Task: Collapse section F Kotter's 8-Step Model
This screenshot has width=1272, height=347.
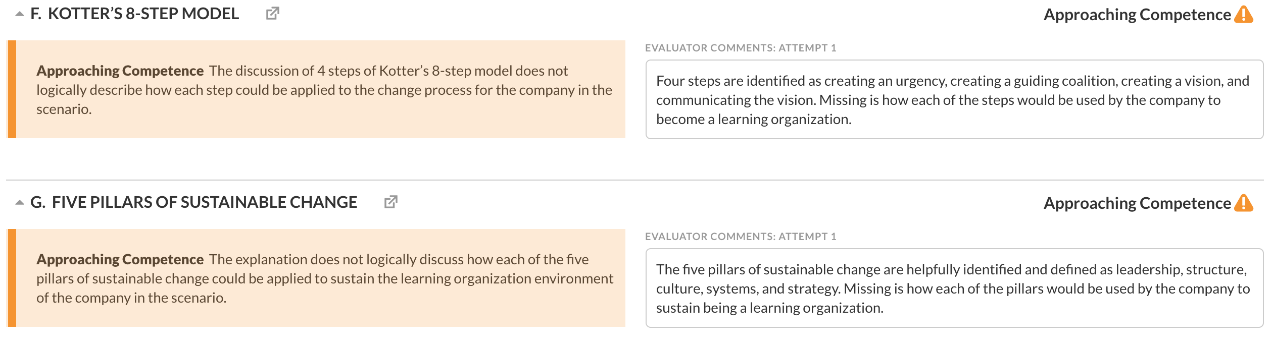Action: [x=20, y=14]
